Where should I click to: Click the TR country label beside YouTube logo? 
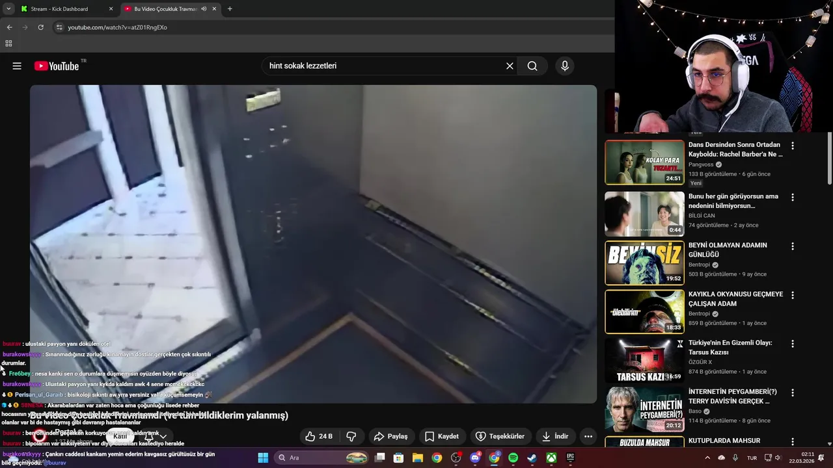tap(83, 61)
